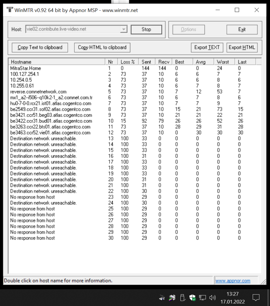
Task: Click the Best column header
Action: point(182,62)
